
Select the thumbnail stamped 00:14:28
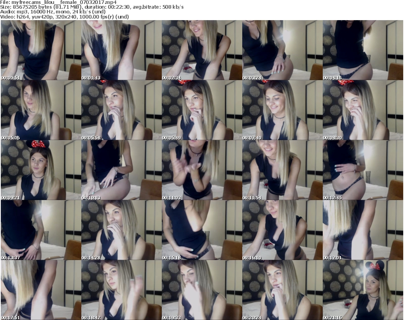click(122, 230)
